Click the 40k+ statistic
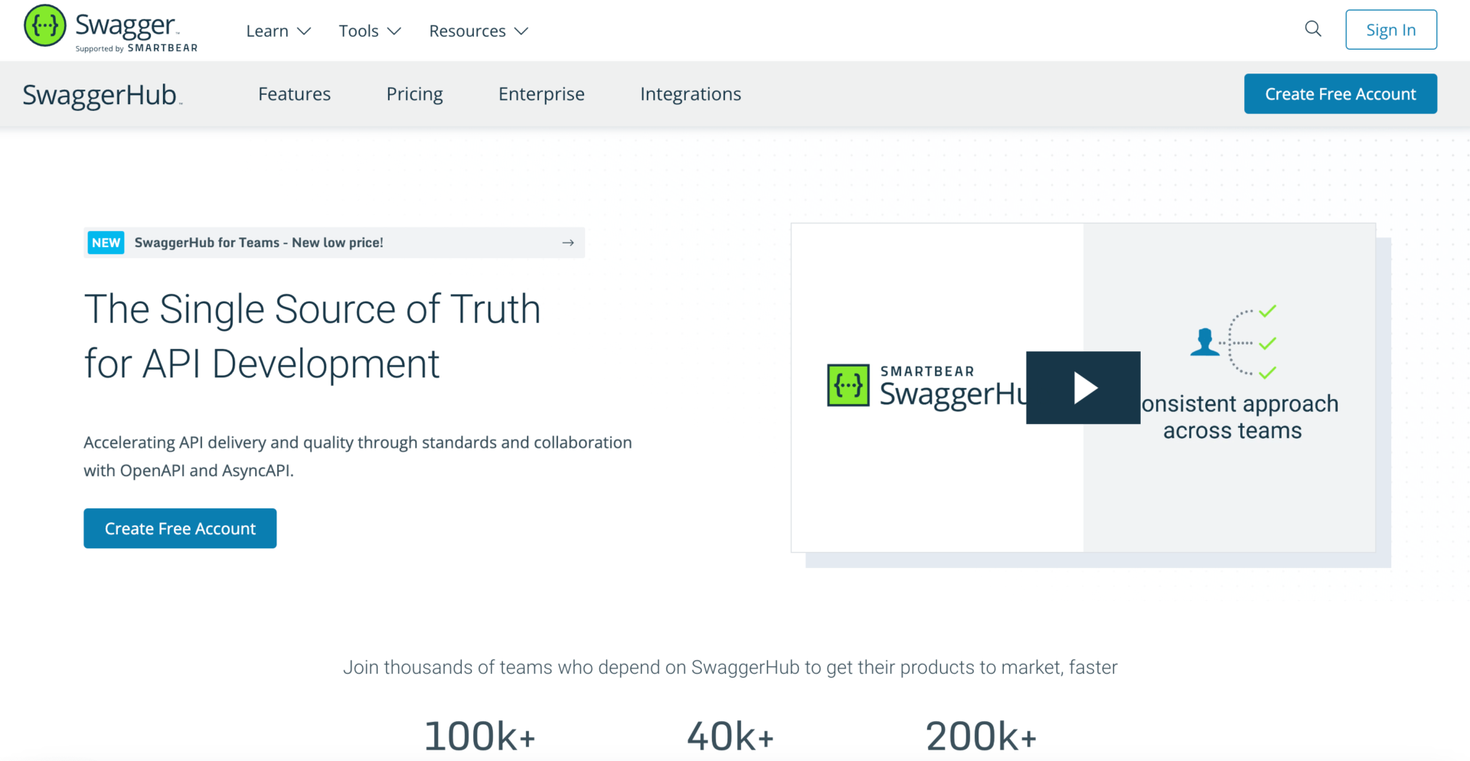This screenshot has height=761, width=1470. [730, 737]
